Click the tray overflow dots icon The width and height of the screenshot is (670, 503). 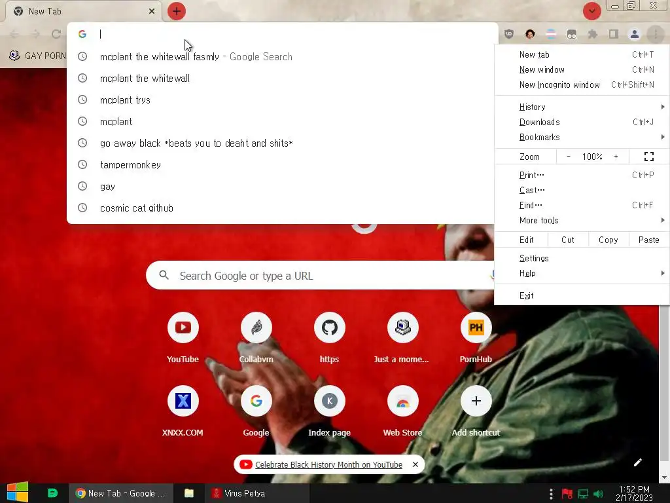(x=551, y=494)
